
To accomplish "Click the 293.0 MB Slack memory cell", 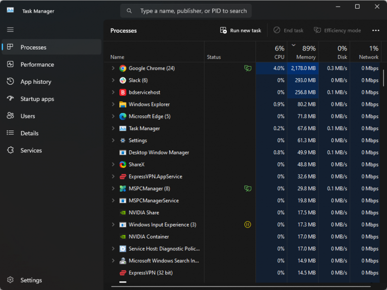I will click(303, 80).
